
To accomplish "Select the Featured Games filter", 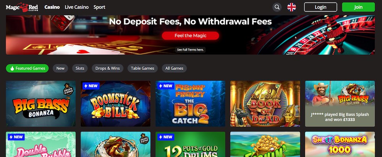I will (27, 68).
